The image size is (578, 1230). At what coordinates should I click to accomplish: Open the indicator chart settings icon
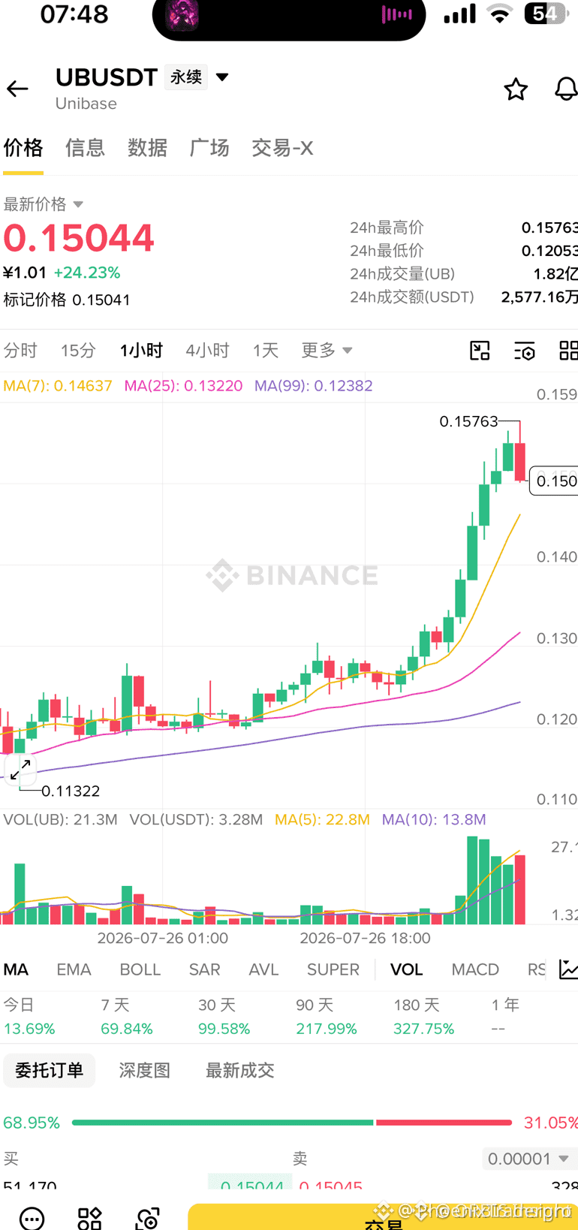(568, 969)
